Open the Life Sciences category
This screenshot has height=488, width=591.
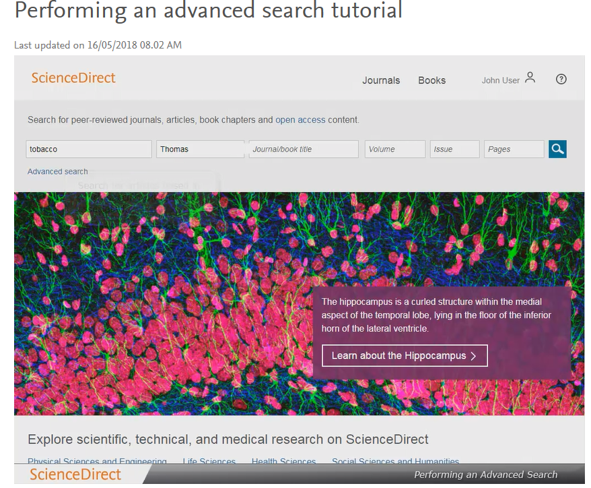pyautogui.click(x=209, y=462)
